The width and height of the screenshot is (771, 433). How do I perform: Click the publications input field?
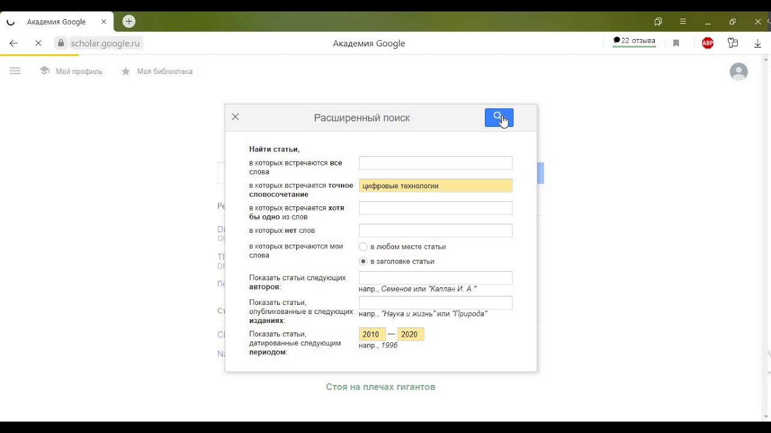435,302
